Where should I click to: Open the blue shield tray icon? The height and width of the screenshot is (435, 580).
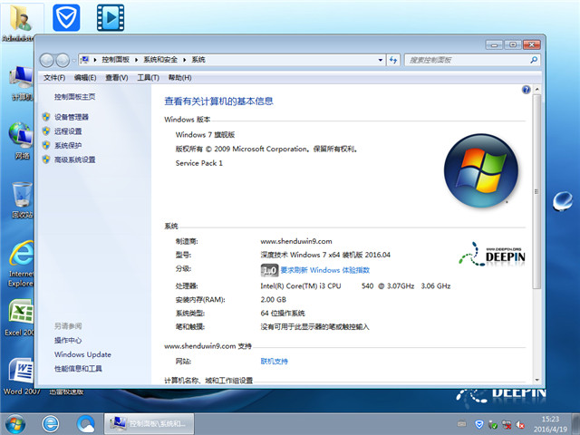(479, 424)
